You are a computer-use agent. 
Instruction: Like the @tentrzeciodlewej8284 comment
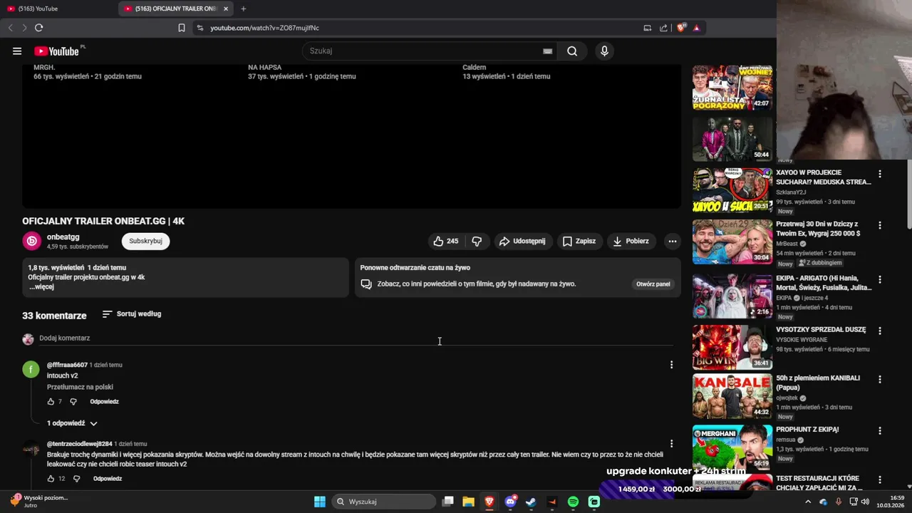pos(51,479)
